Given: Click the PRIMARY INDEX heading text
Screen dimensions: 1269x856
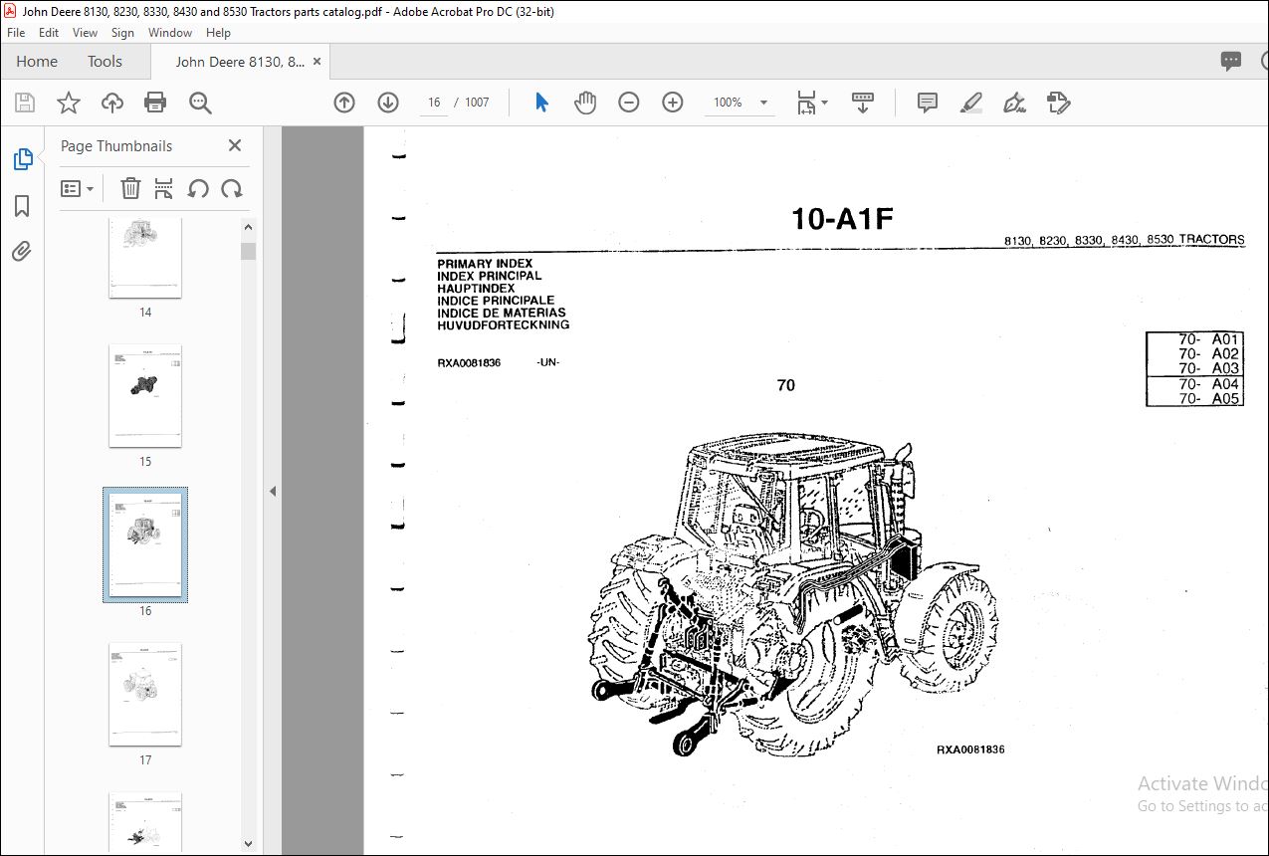Looking at the screenshot, I should 485,264.
